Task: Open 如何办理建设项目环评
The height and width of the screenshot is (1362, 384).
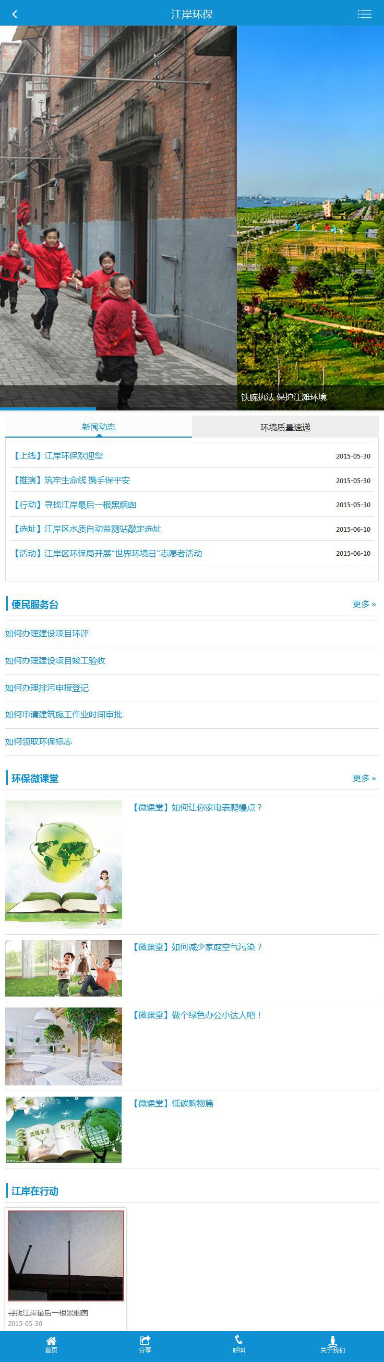Action: (47, 633)
